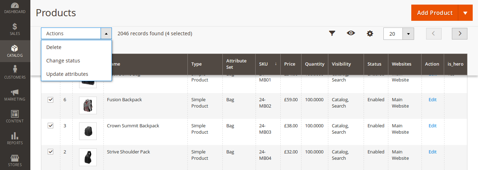Open the Stores sidebar section
The image size is (478, 170).
(15, 160)
